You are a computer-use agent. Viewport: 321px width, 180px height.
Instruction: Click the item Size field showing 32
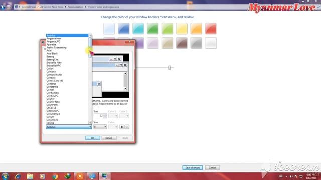(x=99, y=116)
